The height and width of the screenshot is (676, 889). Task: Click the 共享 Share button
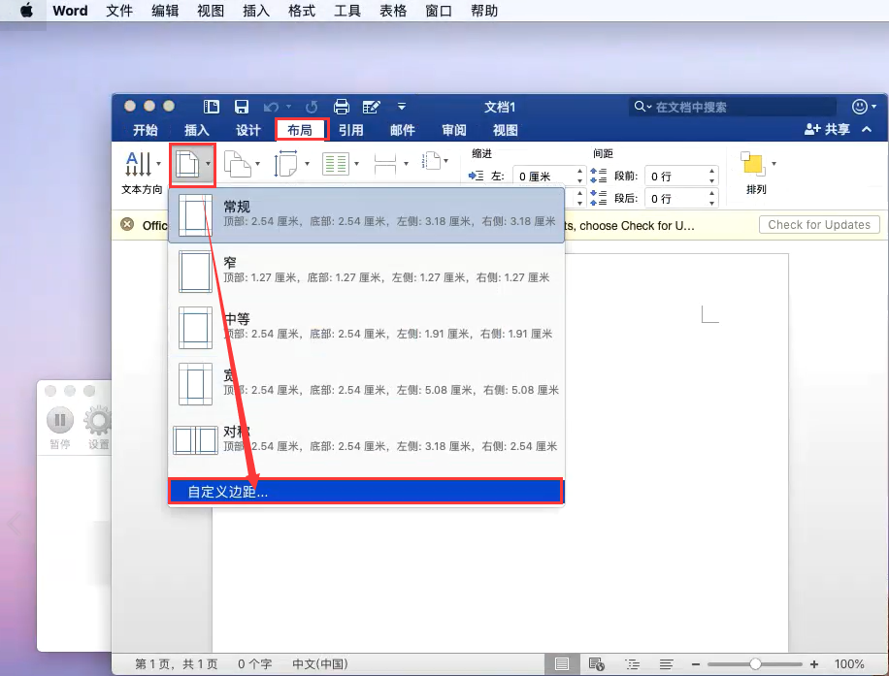(827, 130)
